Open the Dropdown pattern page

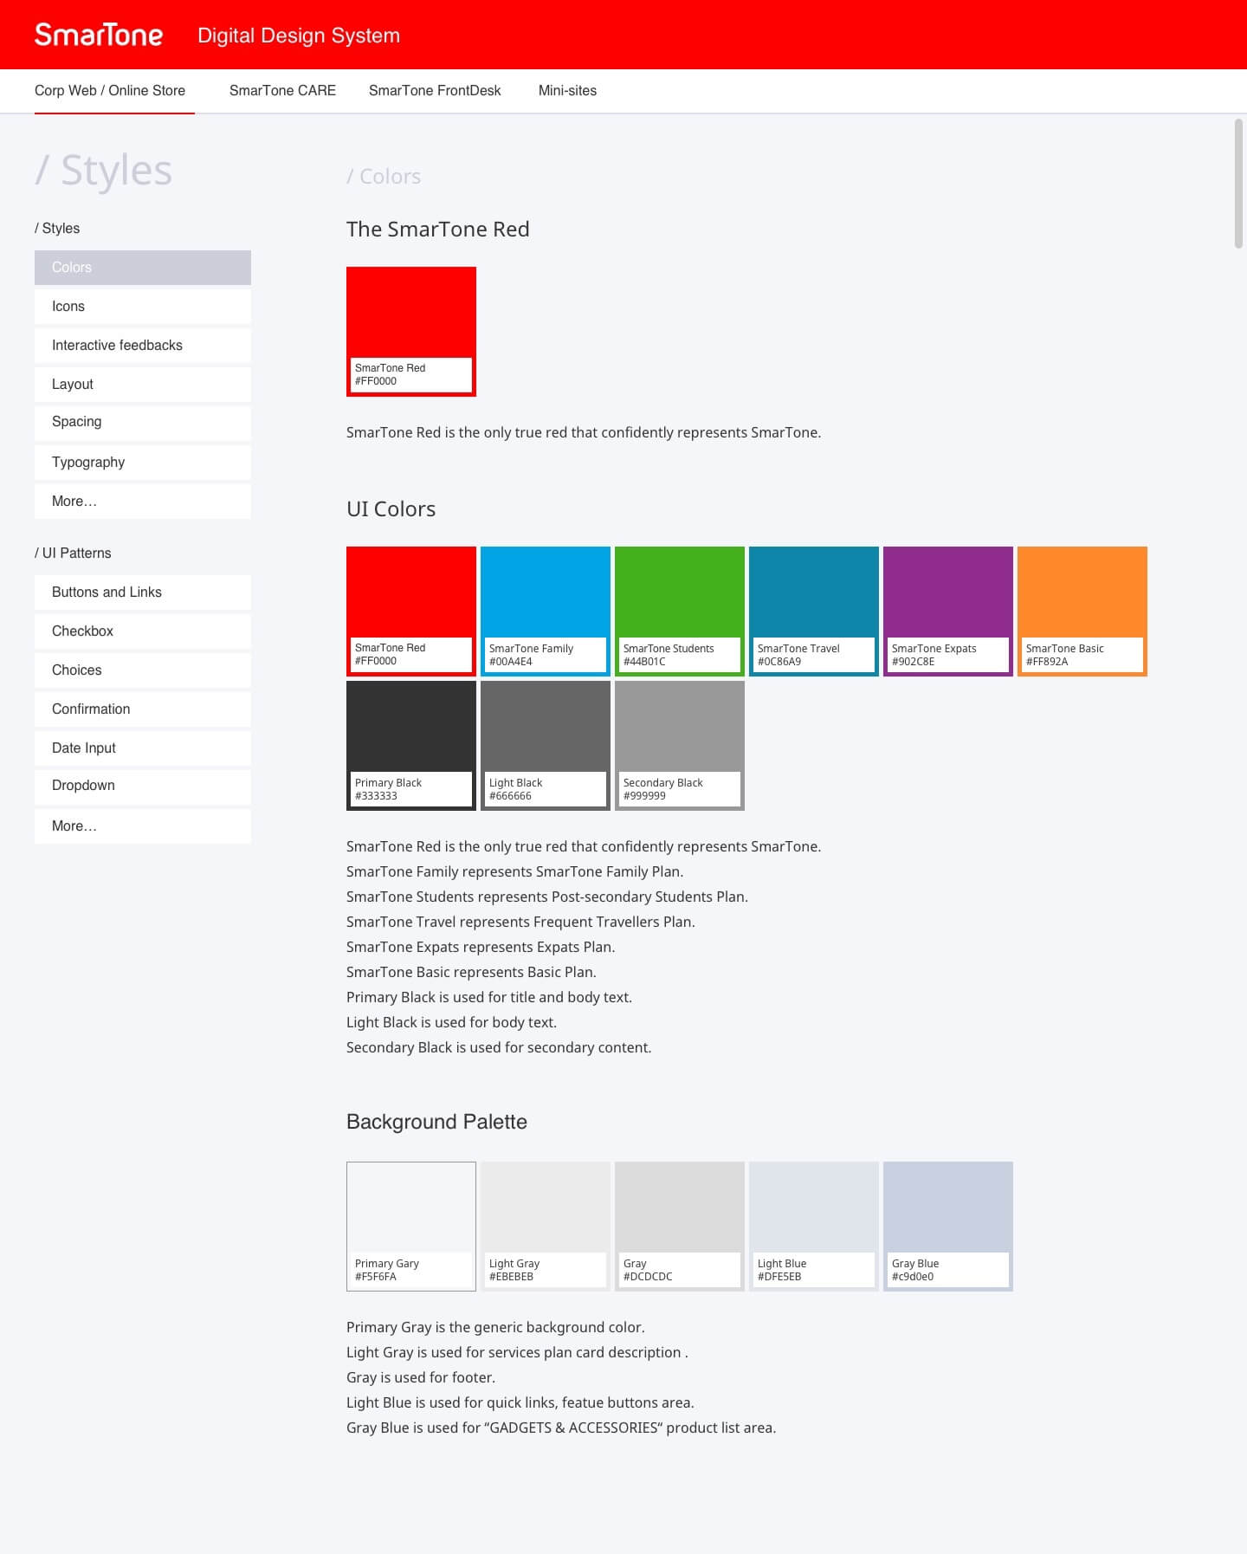[143, 786]
